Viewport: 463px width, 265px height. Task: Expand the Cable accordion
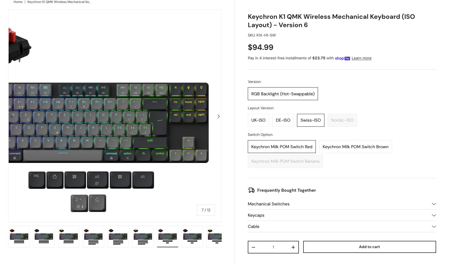[x=342, y=227]
